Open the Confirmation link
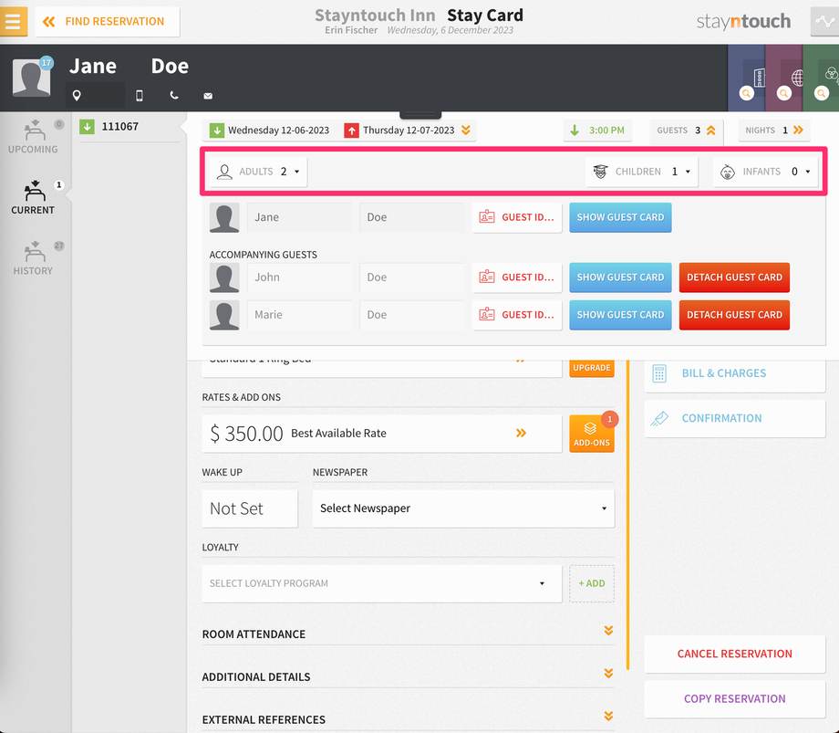Screen dimensions: 839x733 click(x=735, y=418)
